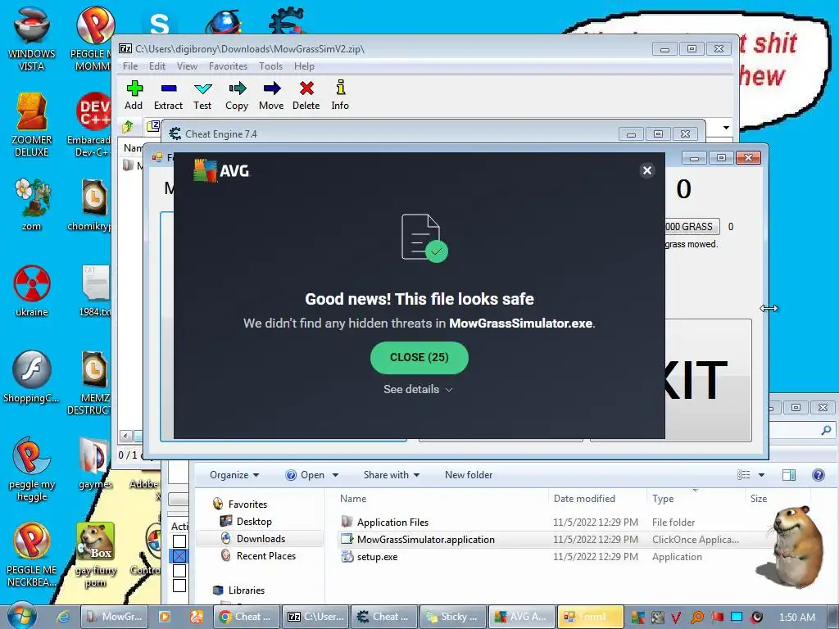Open Windows Start orb
The width and height of the screenshot is (839, 629).
click(22, 617)
